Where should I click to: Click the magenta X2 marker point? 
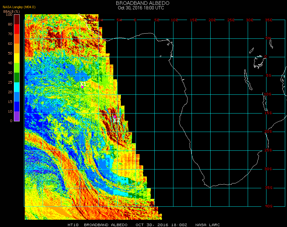(x=114, y=117)
